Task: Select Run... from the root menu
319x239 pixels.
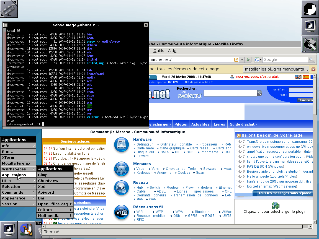Action: (x=18, y=152)
